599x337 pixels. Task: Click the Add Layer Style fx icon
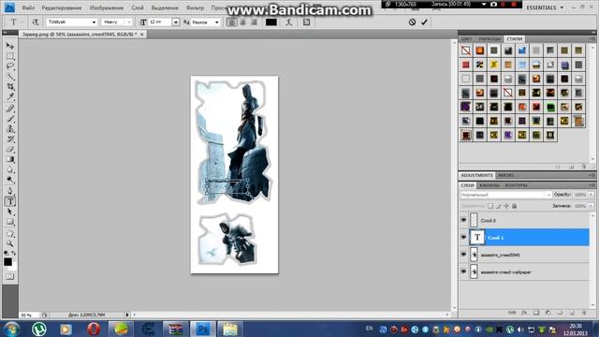(x=524, y=313)
